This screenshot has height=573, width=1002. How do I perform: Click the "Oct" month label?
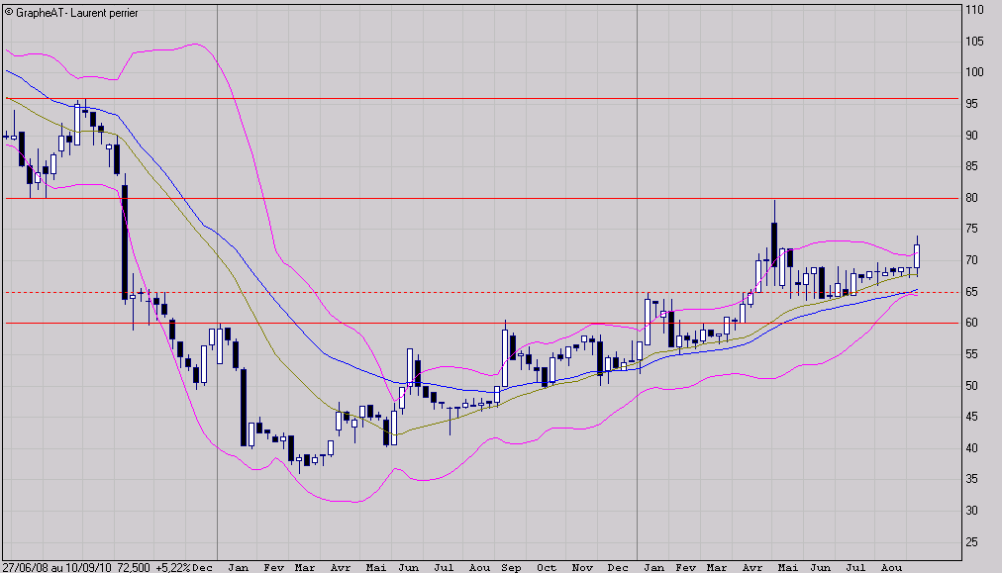pos(547,567)
